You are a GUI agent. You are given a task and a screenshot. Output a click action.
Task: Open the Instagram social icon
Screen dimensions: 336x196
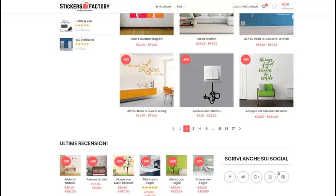[x=270, y=177]
